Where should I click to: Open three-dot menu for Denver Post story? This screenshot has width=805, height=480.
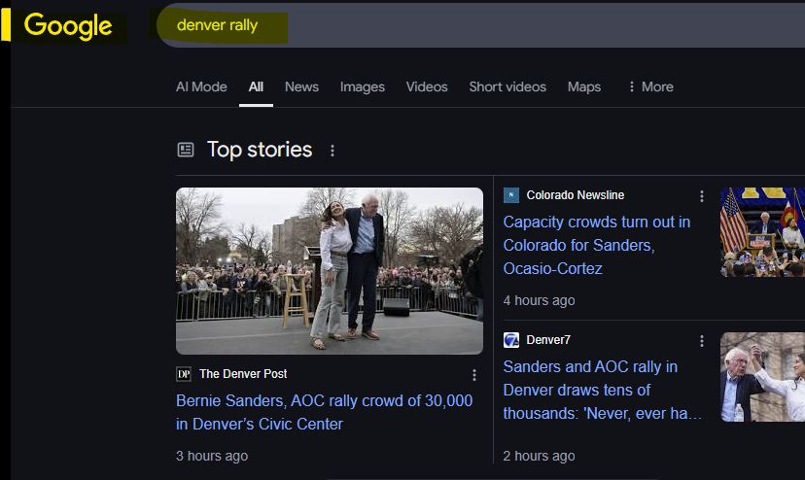[x=473, y=375]
